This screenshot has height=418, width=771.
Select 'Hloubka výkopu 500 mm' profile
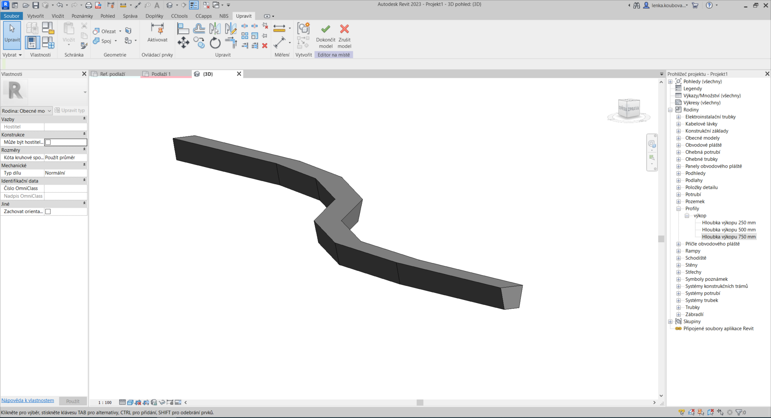pos(728,230)
